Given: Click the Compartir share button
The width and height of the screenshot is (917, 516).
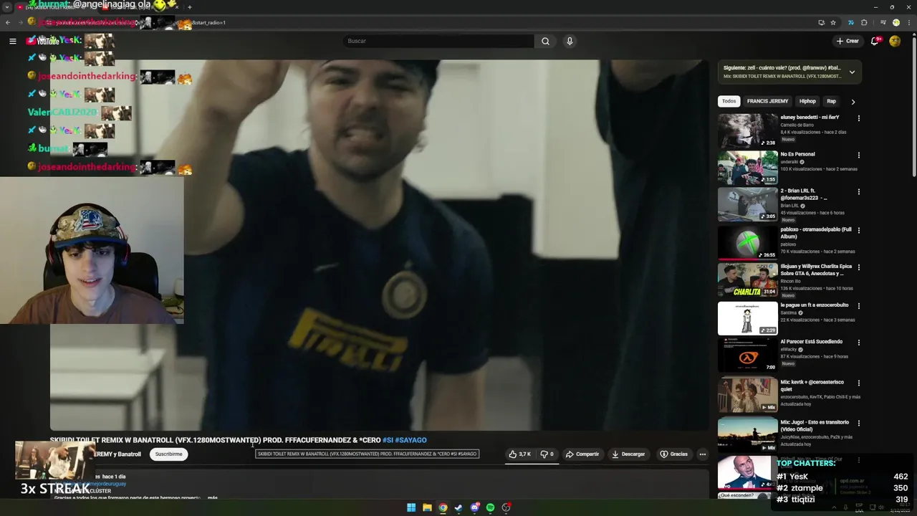Looking at the screenshot, I should pyautogui.click(x=582, y=454).
